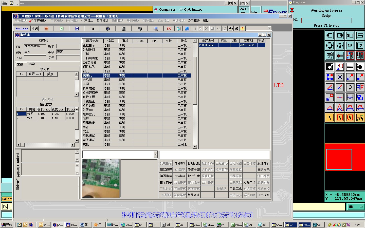Select the 铣板 row in the process list

pos(136,144)
